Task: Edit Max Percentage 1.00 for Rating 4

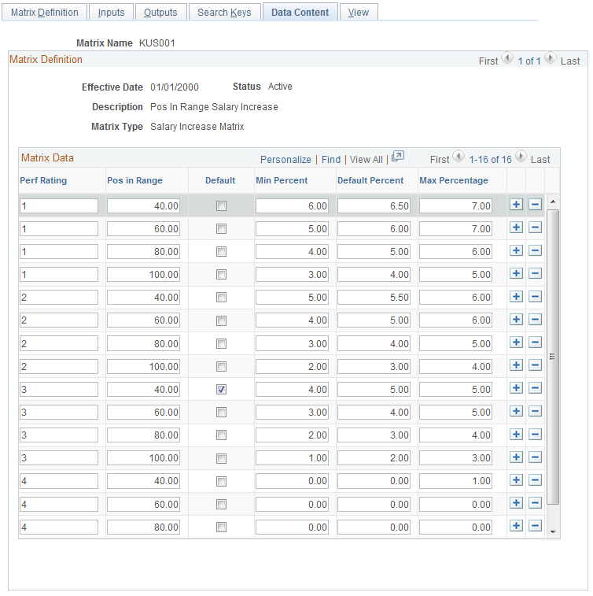Action: click(x=455, y=481)
